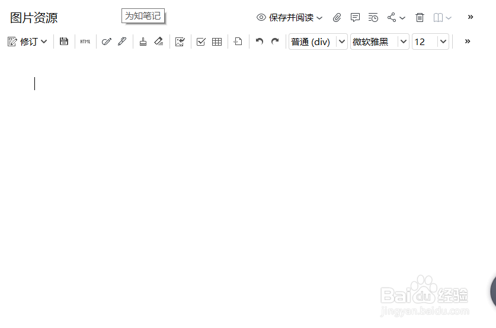
Task: Insert a checkbox todo item
Action: [x=201, y=42]
